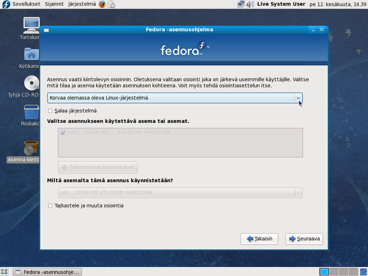Click the network connection tray icon
This screenshot has width=368, height=276.
coord(241,4)
